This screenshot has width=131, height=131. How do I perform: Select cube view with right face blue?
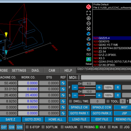pos(89,39)
